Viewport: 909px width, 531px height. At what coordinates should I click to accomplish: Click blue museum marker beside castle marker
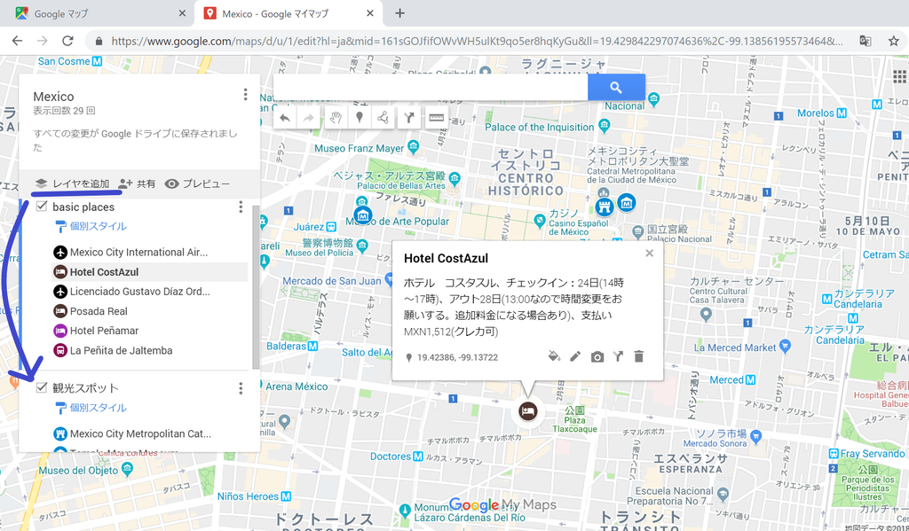click(x=626, y=203)
